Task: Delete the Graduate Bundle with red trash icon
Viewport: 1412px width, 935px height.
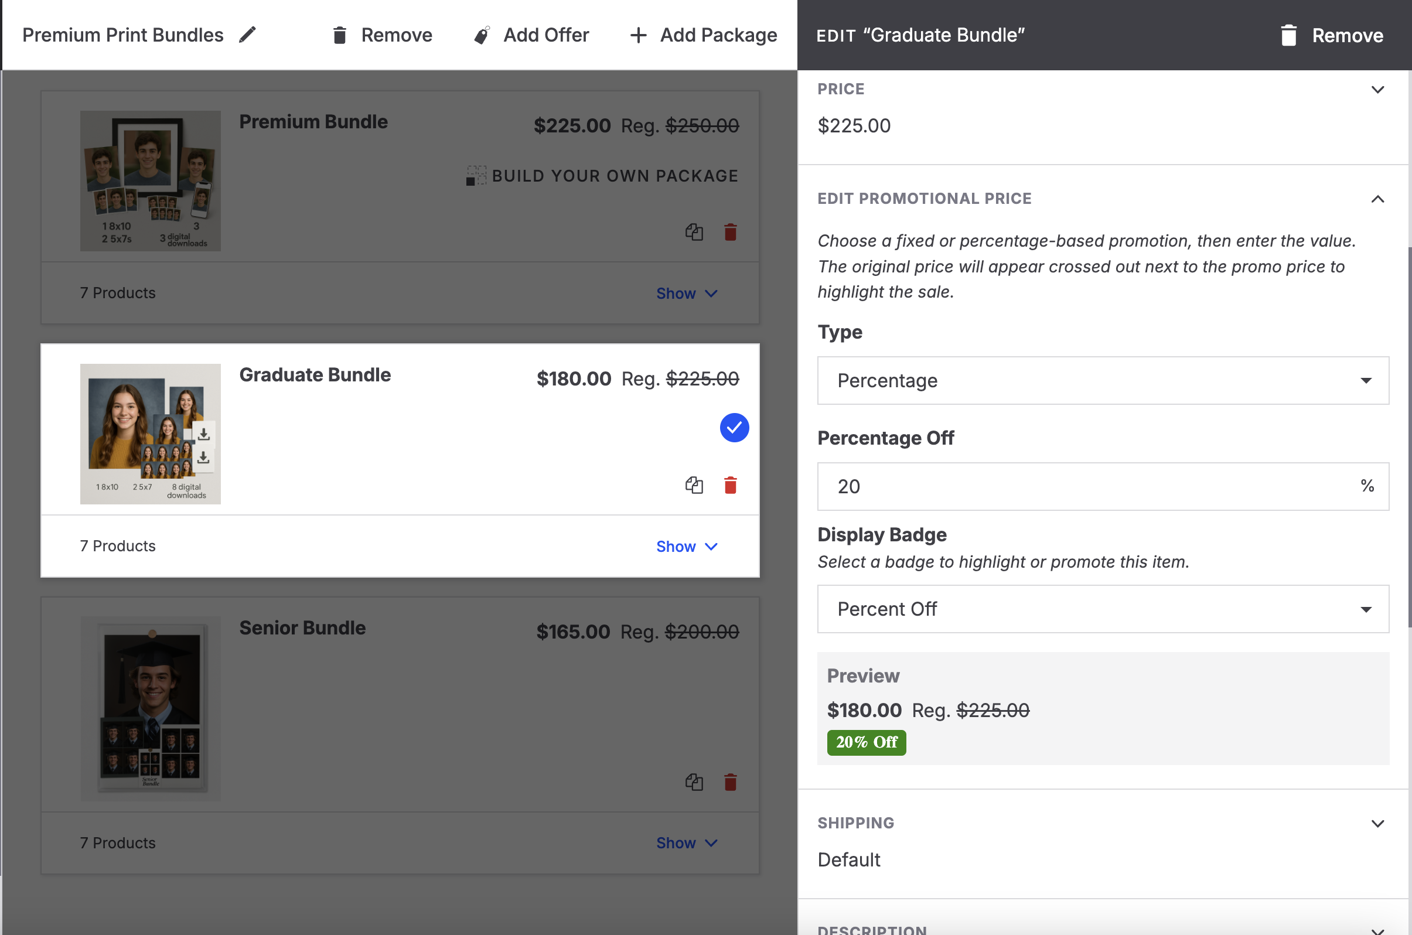Action: click(x=730, y=485)
